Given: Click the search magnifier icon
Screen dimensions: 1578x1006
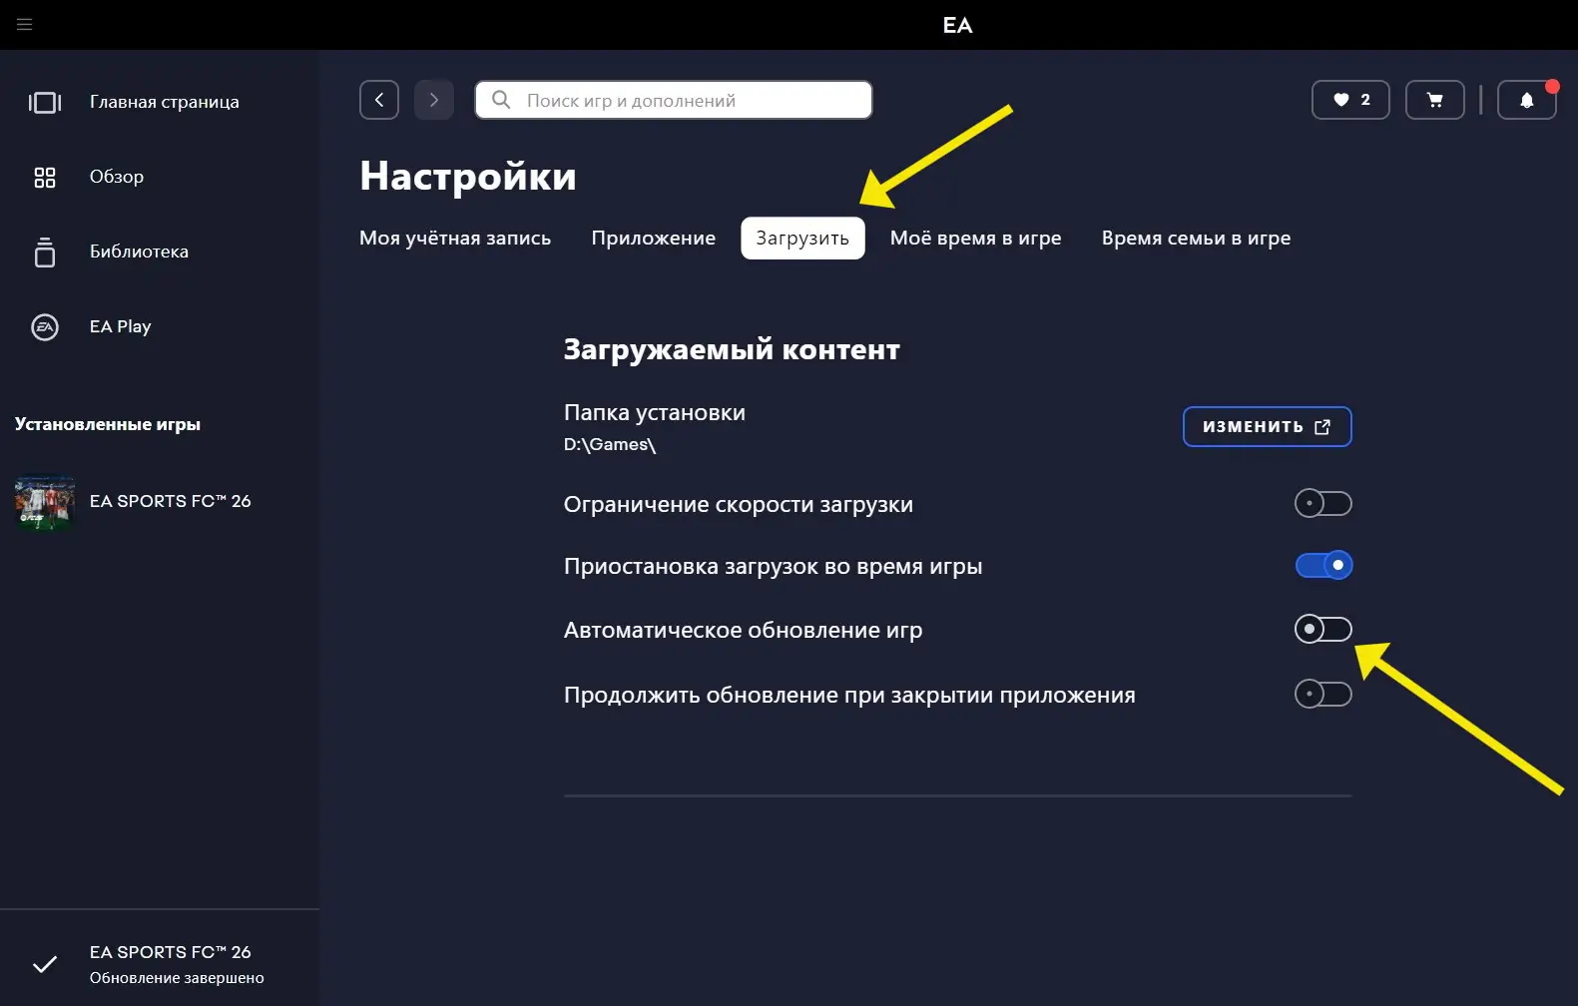Looking at the screenshot, I should tap(501, 100).
